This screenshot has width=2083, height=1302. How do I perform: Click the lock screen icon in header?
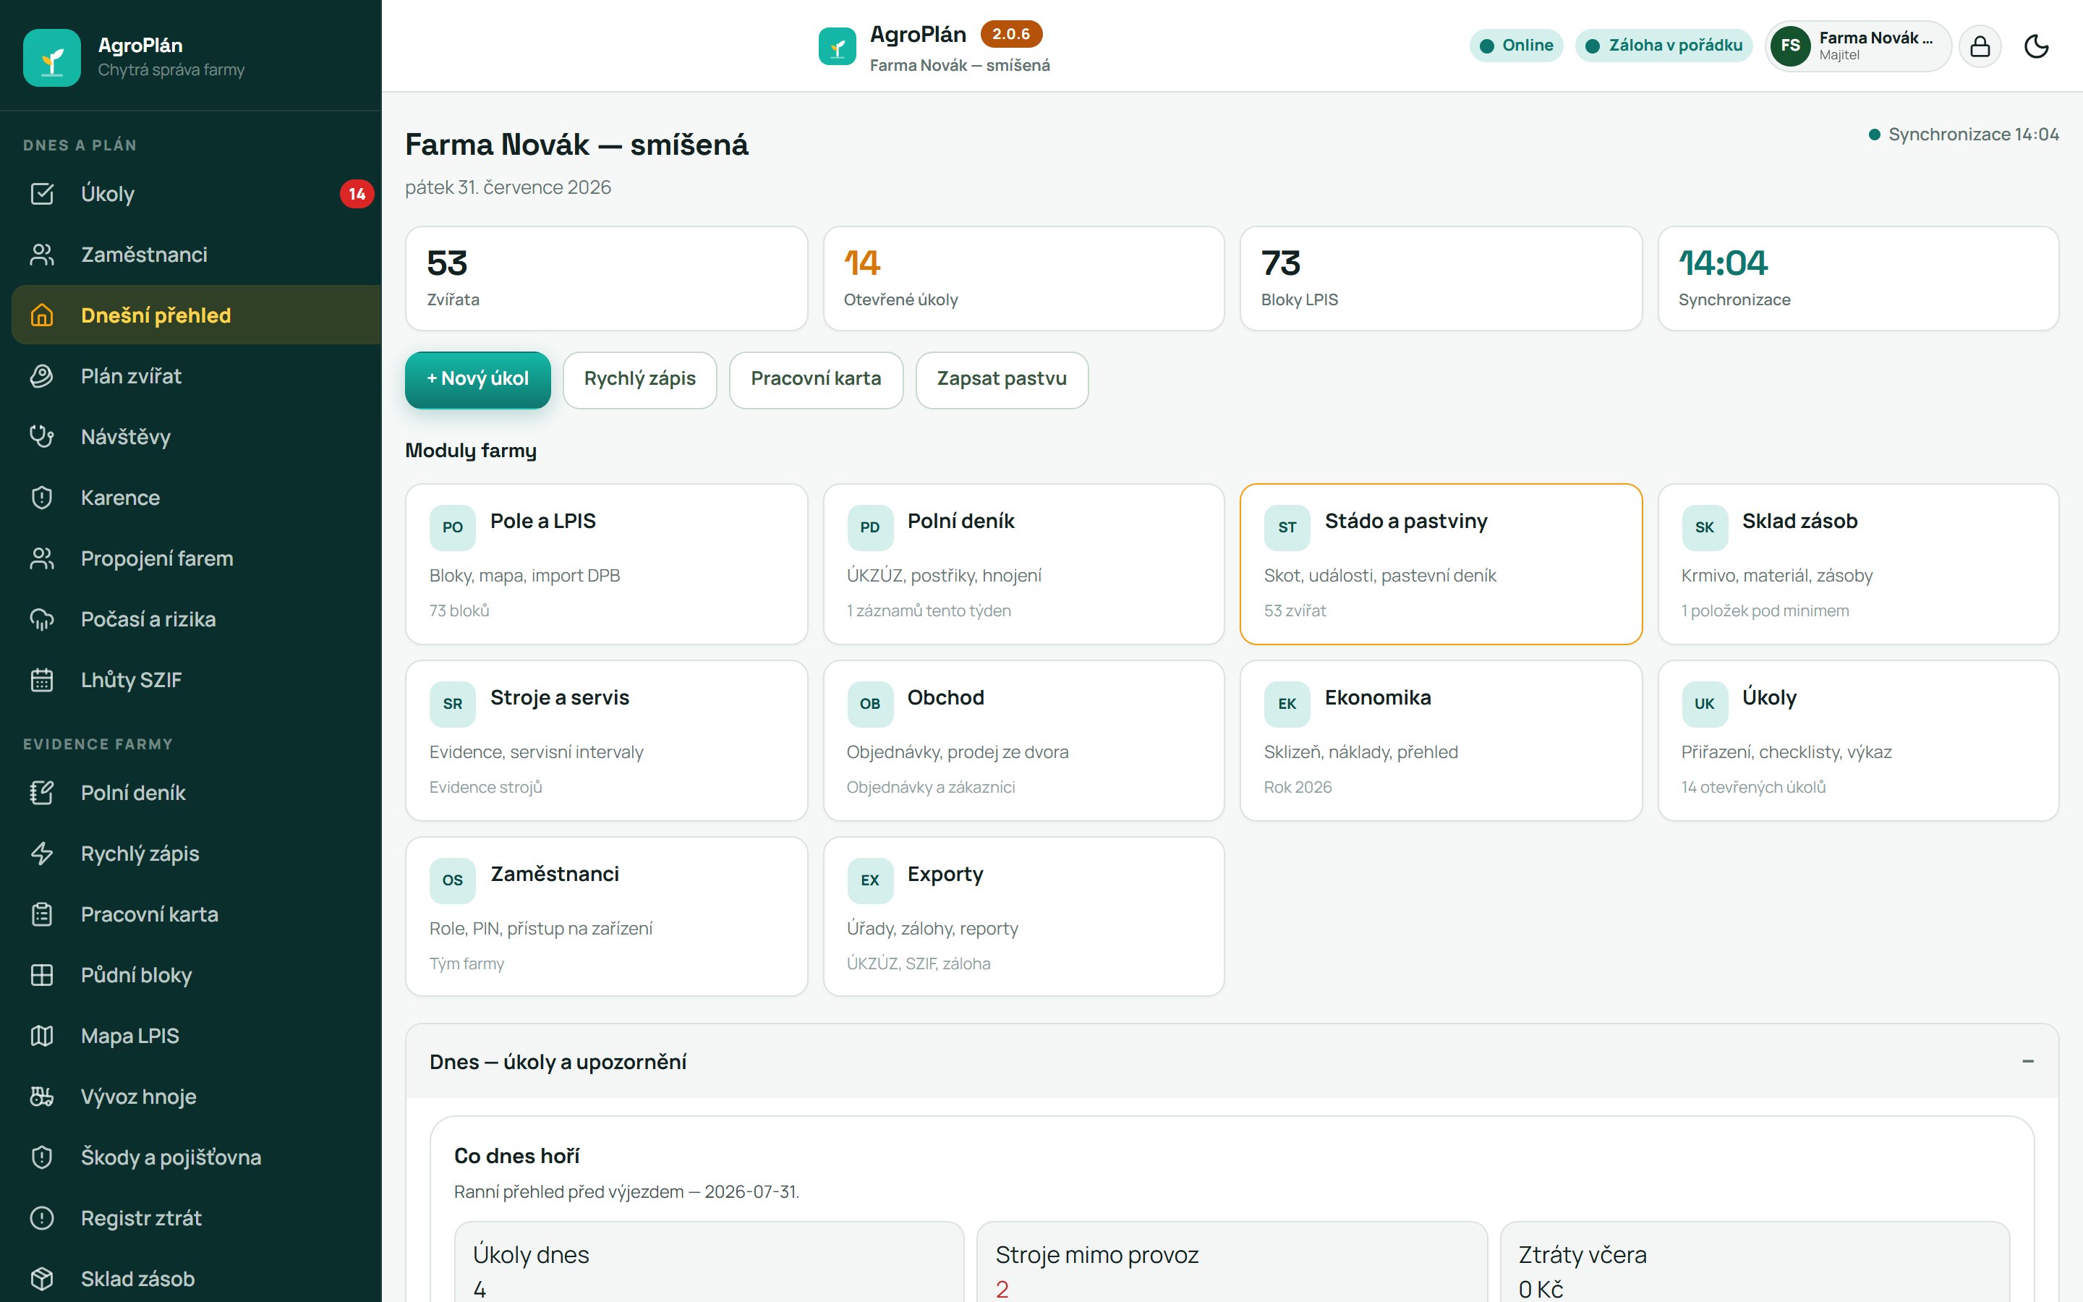[x=1980, y=46]
